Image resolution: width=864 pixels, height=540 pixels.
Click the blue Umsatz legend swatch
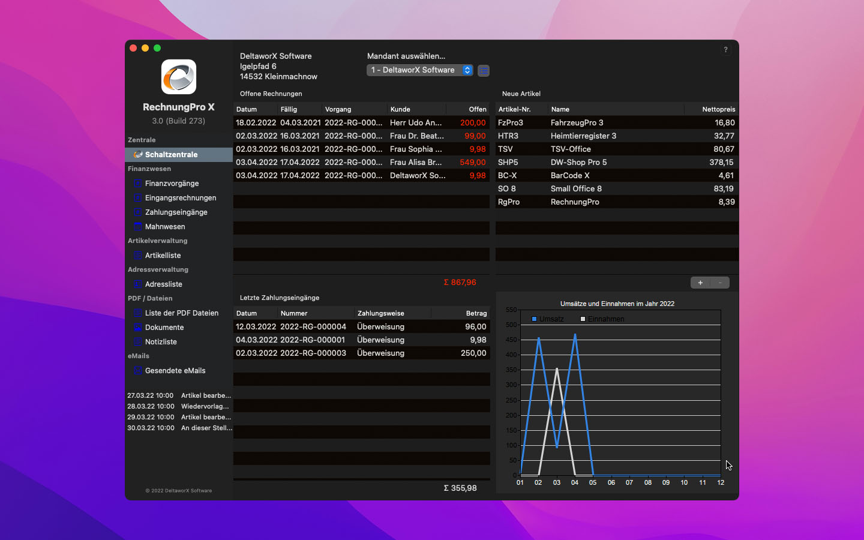[534, 319]
